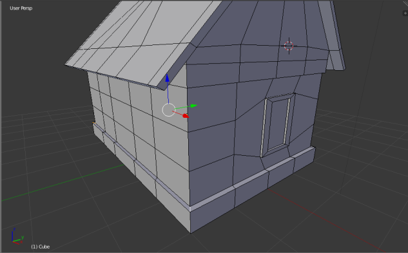The height and width of the screenshot is (253, 408).
Task: Click the white circle at manipulator center
Action: 169,109
